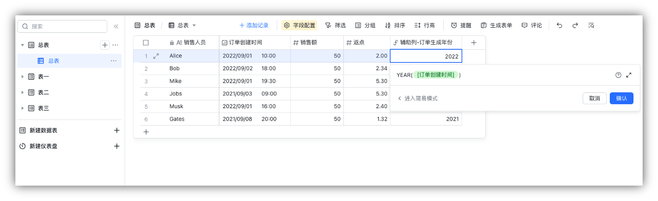Screen dimensions: 658x201
Task: Click the [订单创建时间] field token in formula
Action: pyautogui.click(x=436, y=75)
